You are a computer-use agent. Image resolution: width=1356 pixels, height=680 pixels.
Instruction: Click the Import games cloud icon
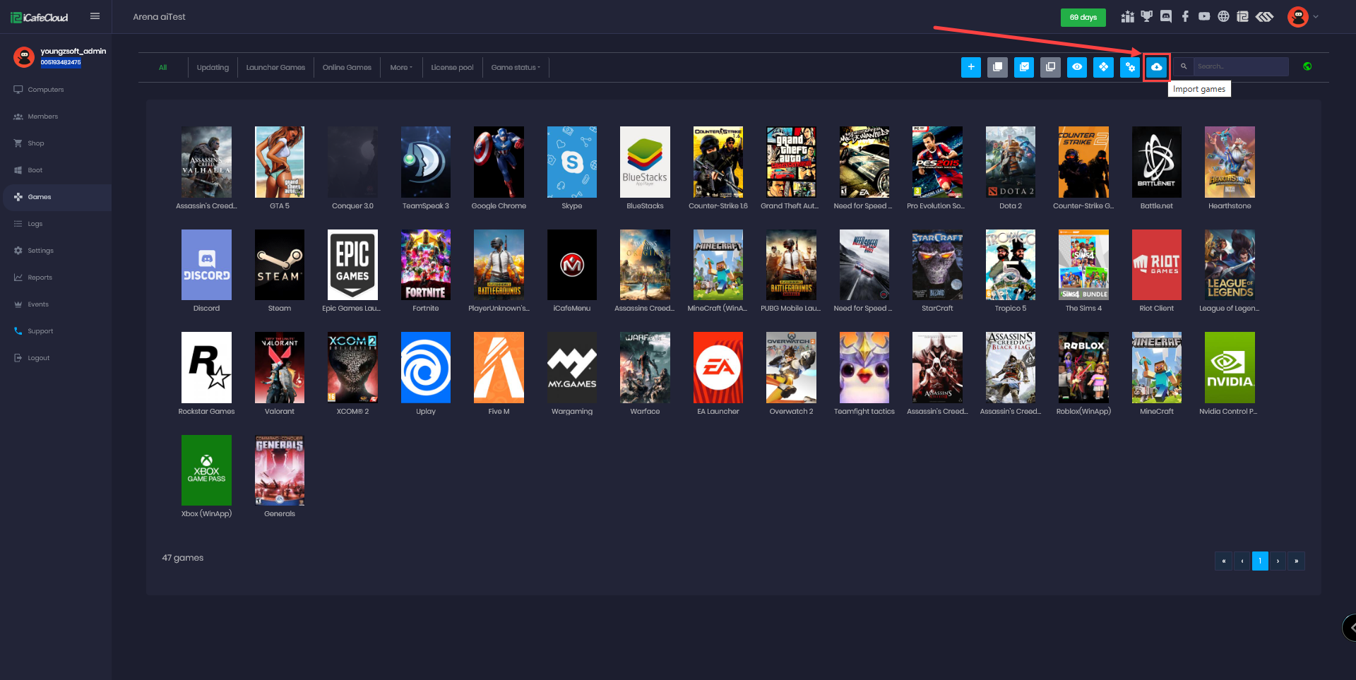(x=1156, y=67)
